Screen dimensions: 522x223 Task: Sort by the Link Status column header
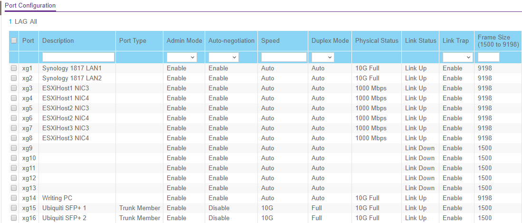[420, 41]
